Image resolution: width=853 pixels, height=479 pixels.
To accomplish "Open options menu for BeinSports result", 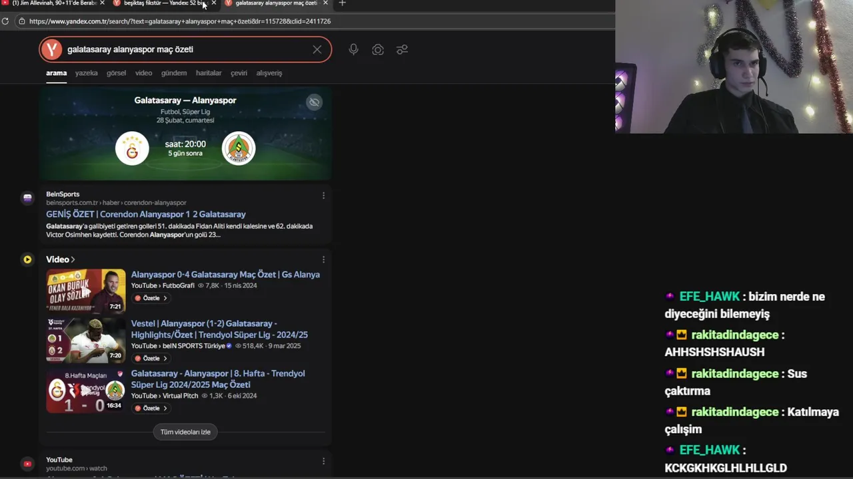I will [x=323, y=196].
